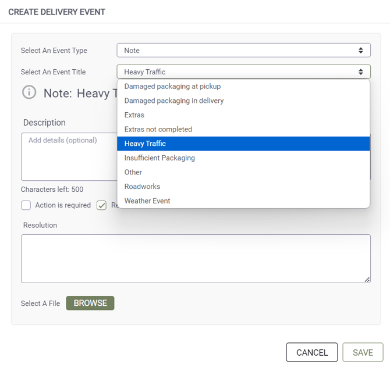Click the CANCEL button
This screenshot has width=390, height=368.
coord(312,352)
